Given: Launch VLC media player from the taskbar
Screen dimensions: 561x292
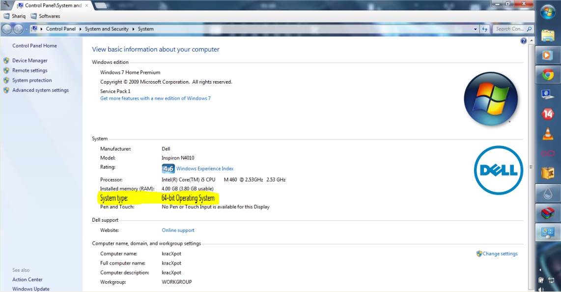Looking at the screenshot, I should click(x=548, y=134).
